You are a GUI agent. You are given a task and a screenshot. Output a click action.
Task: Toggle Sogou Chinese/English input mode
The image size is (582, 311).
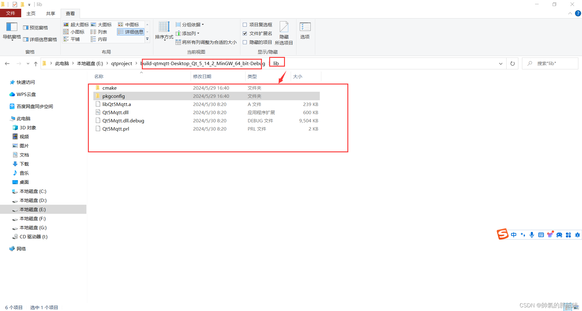pos(513,235)
